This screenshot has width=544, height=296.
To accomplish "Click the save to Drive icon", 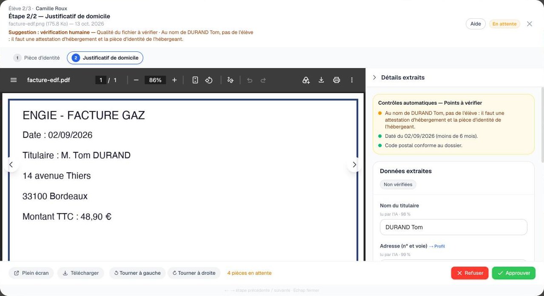I will coord(306,80).
